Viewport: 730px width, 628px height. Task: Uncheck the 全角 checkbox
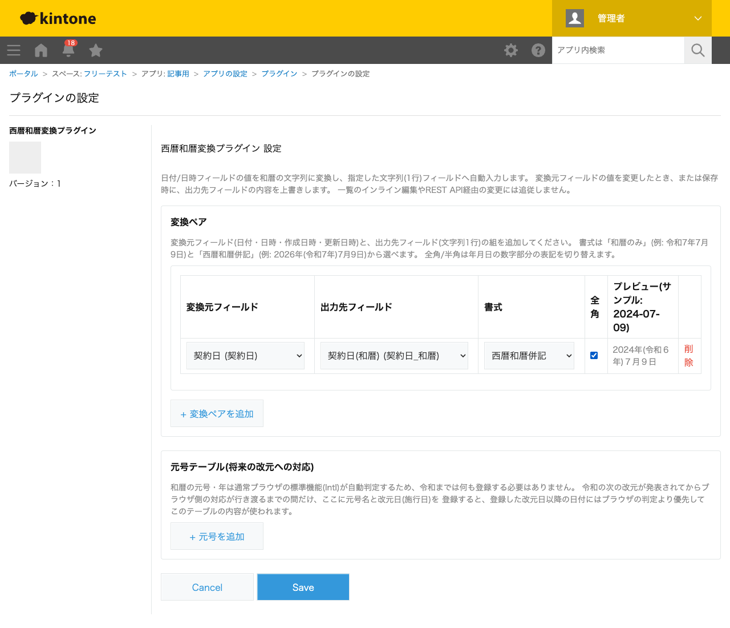(x=594, y=355)
